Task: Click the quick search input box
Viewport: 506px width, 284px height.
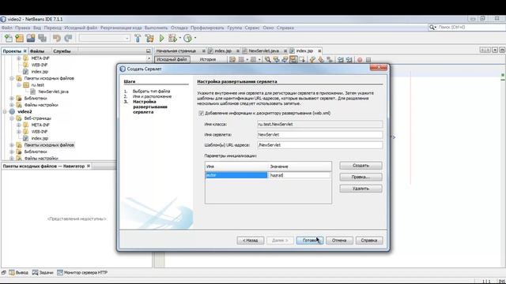Action: [470, 28]
